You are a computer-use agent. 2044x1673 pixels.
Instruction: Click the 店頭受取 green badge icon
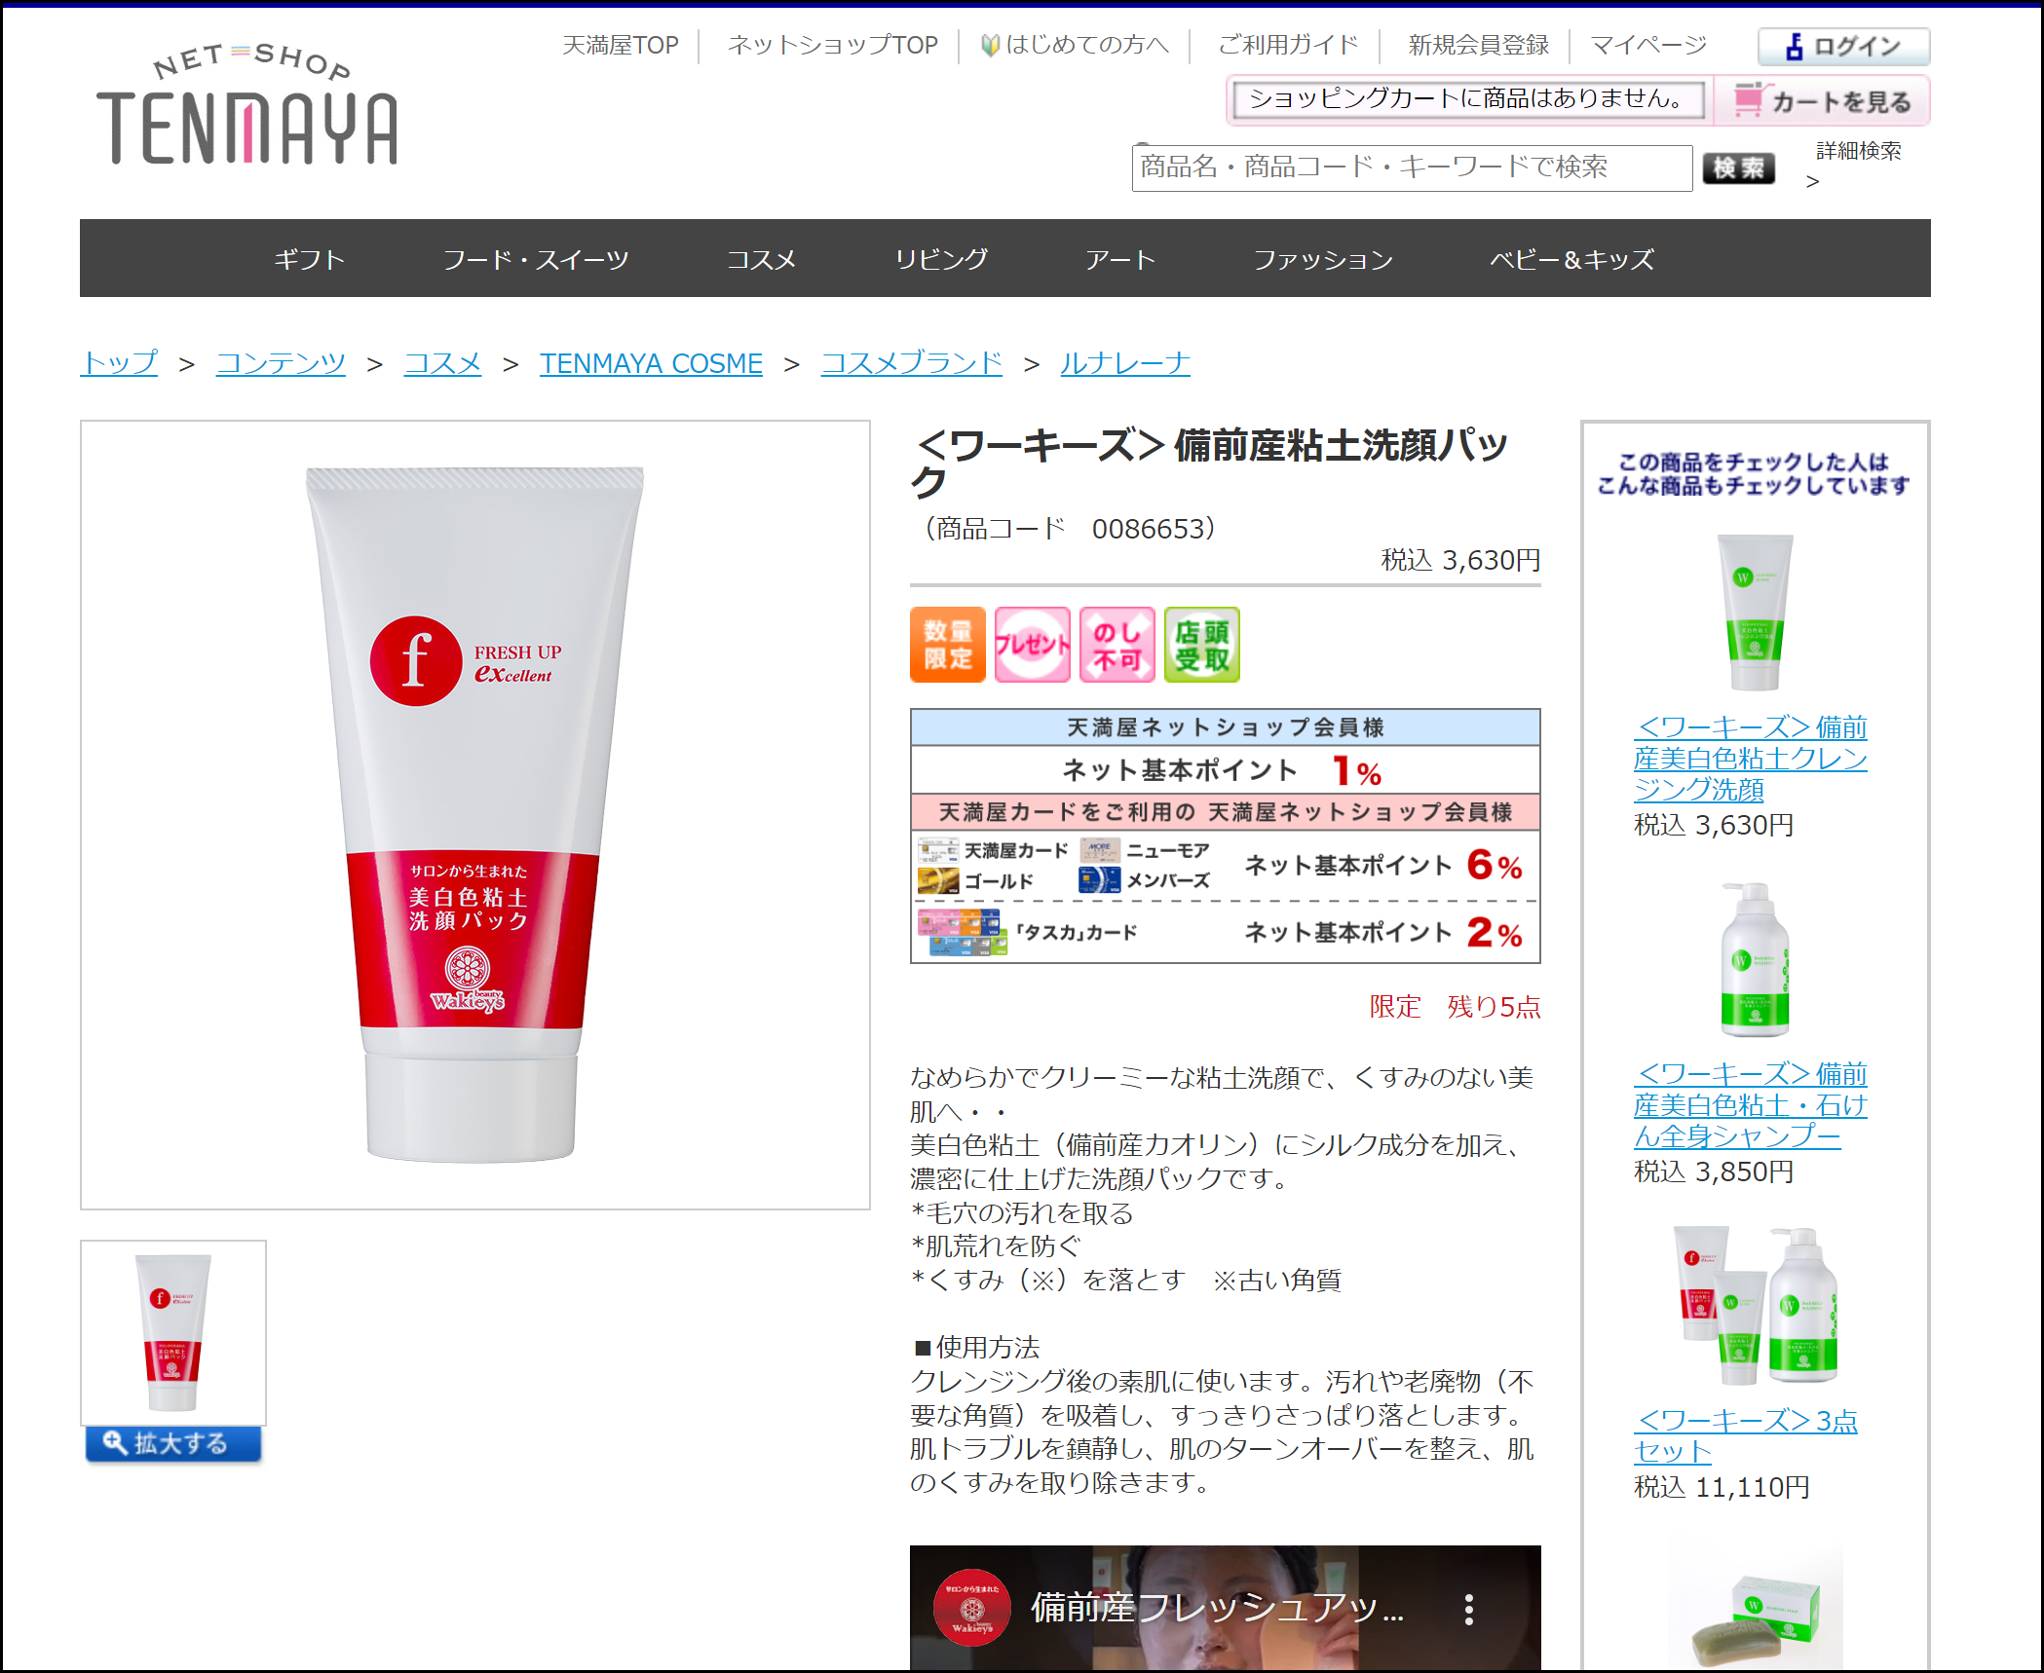point(1202,645)
